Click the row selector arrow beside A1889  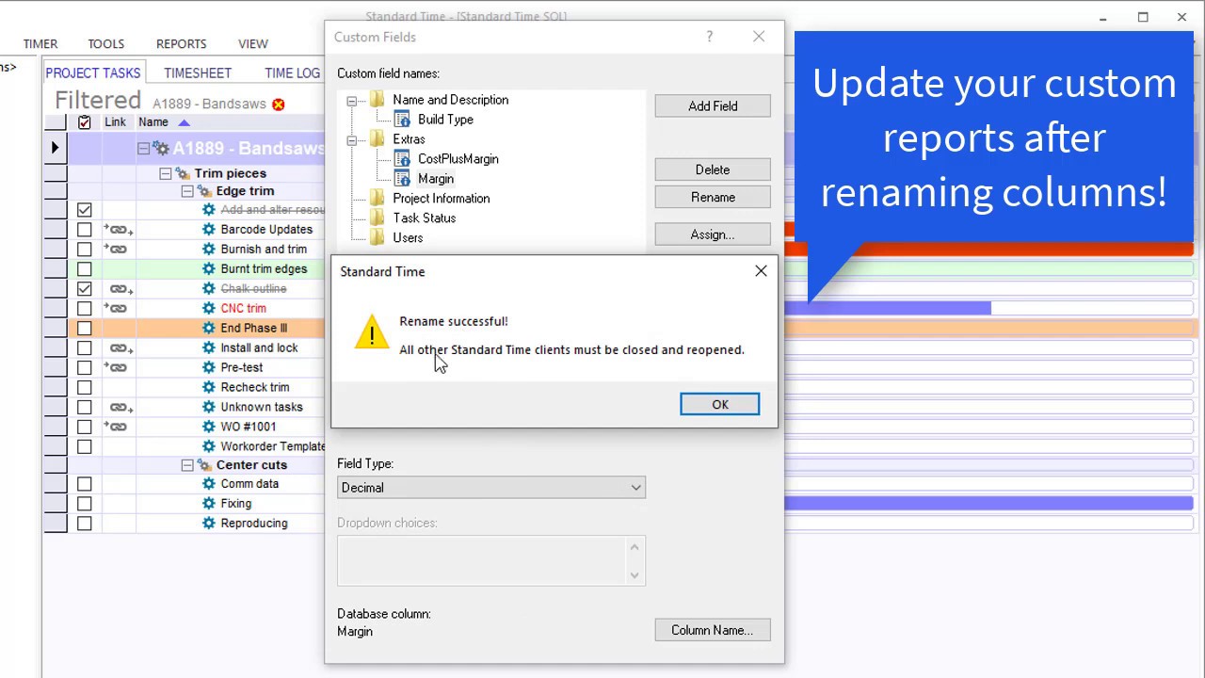click(x=55, y=148)
